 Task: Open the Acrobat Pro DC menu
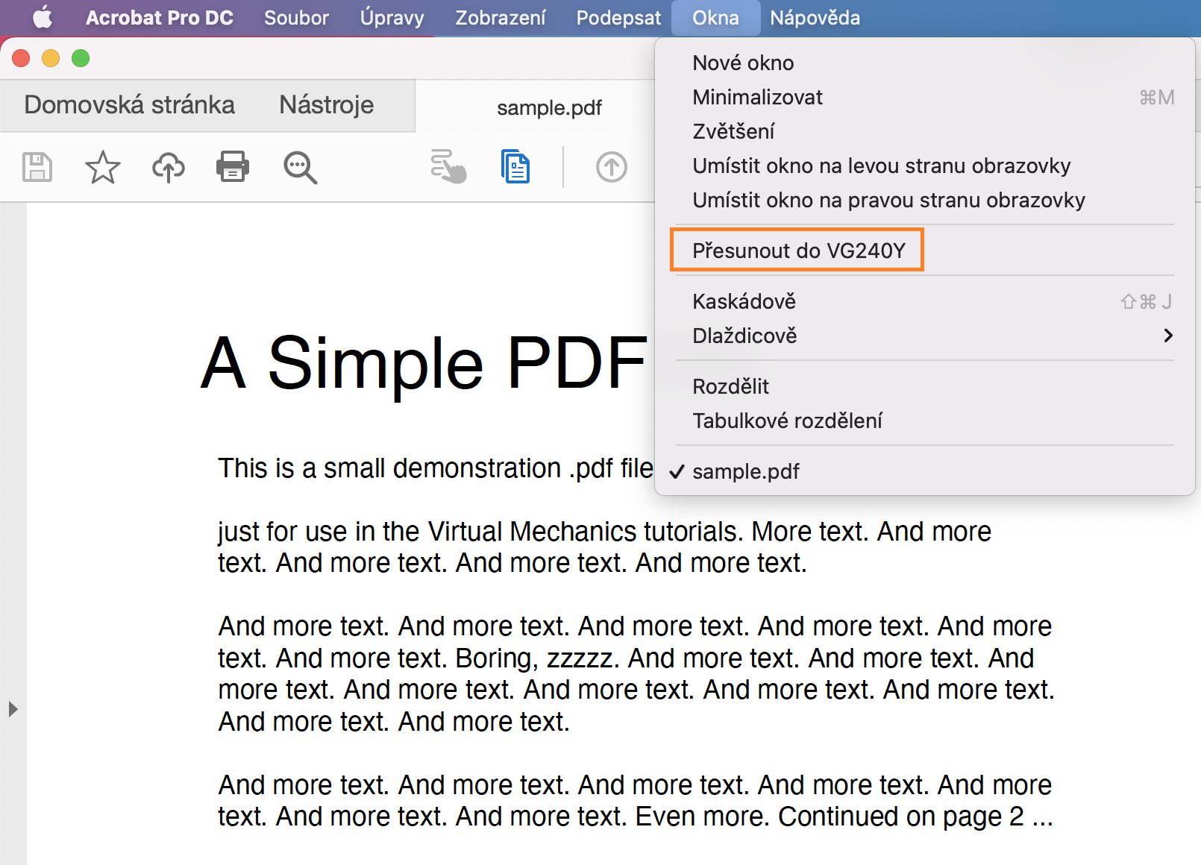point(160,17)
